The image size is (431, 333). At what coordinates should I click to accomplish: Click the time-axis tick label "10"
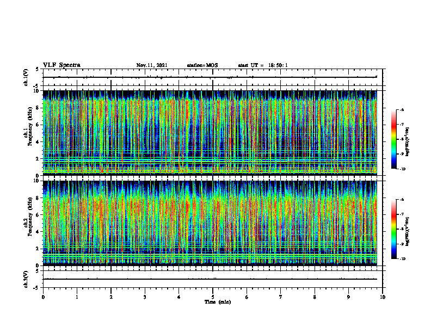tap(383, 297)
